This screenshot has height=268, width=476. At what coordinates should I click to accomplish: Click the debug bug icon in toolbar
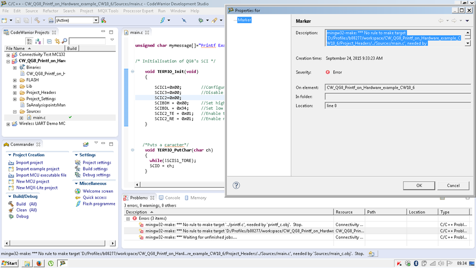[x=201, y=21]
